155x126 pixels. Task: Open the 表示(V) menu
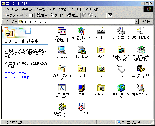click(x=41, y=9)
